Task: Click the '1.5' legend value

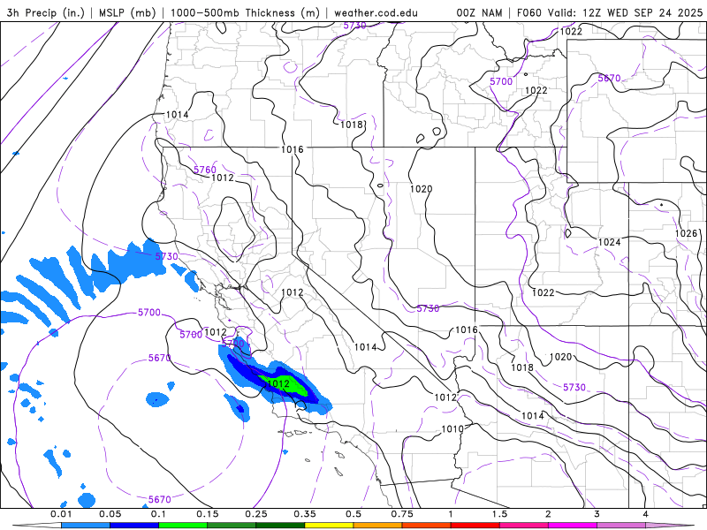Action: pos(499,514)
